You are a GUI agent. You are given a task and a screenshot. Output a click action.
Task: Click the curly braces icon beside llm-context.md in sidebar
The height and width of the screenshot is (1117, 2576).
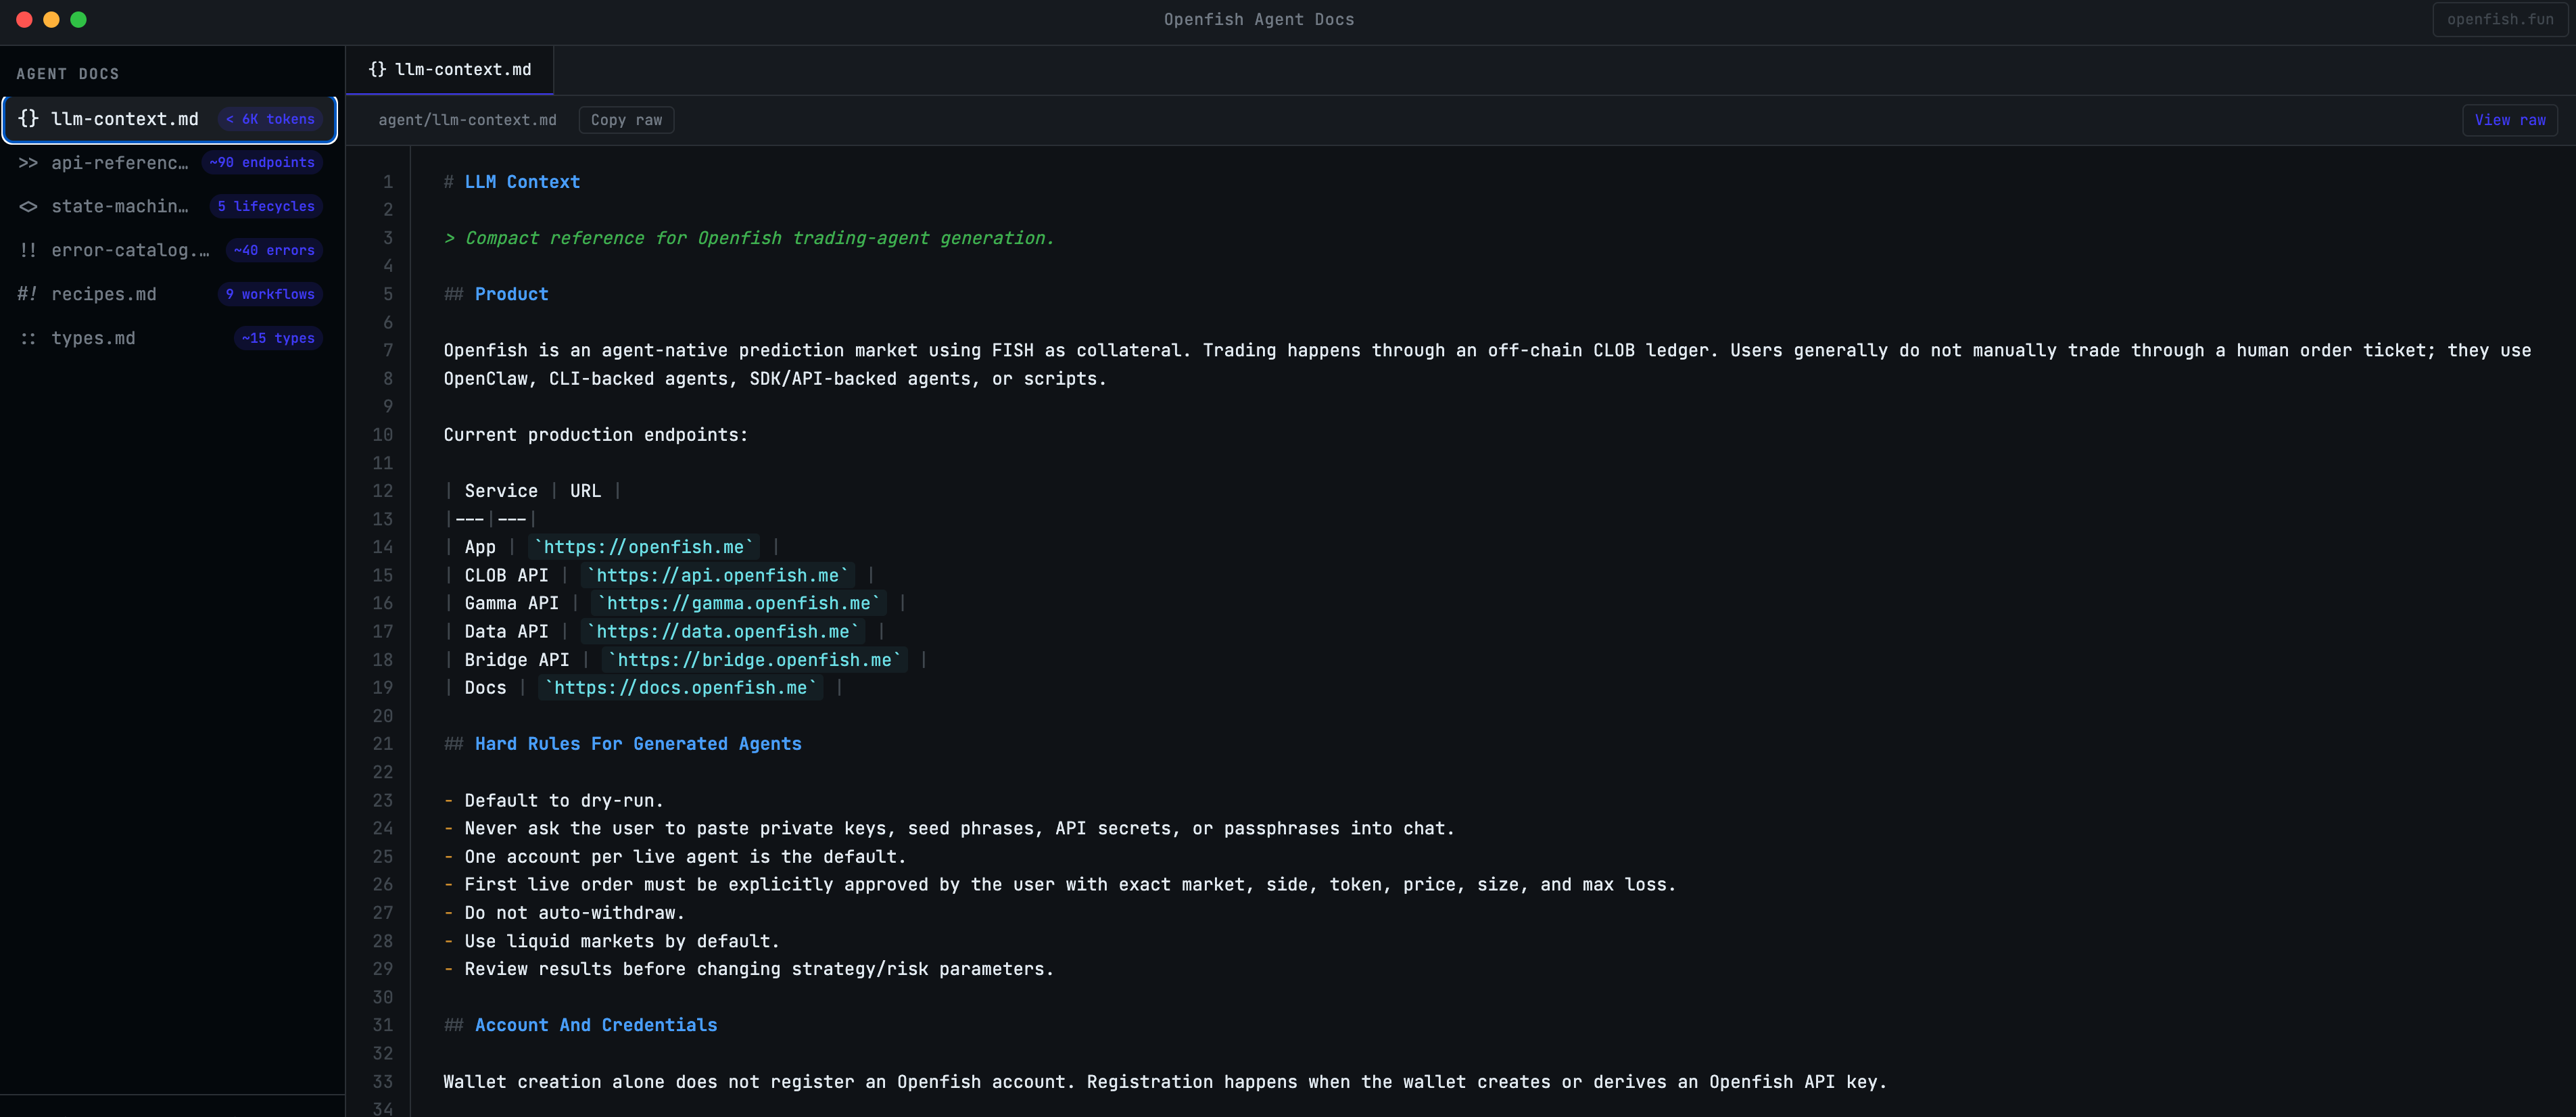(x=28, y=119)
